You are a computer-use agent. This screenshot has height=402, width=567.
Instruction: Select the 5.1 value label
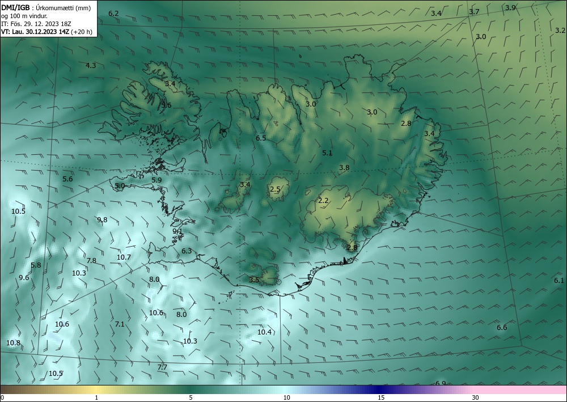(x=327, y=153)
